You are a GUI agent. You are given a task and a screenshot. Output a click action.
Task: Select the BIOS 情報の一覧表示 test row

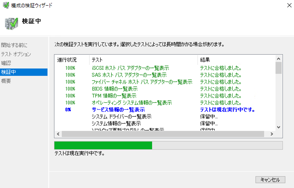coord(114,89)
